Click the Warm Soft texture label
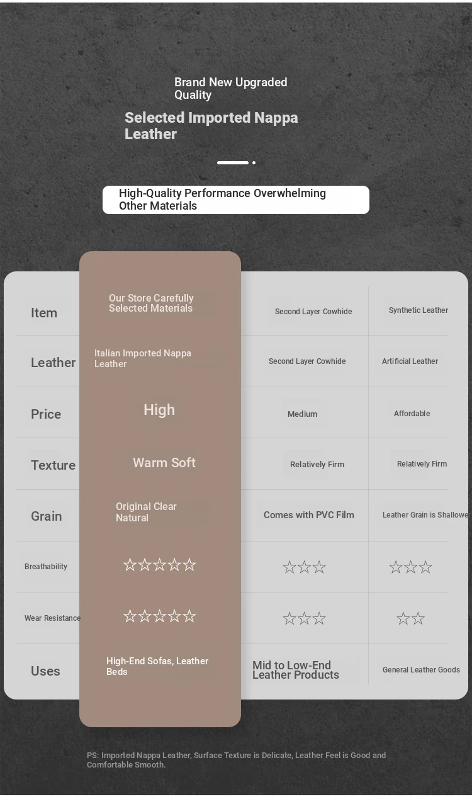Viewport: 472px width, 799px height. pos(164,463)
